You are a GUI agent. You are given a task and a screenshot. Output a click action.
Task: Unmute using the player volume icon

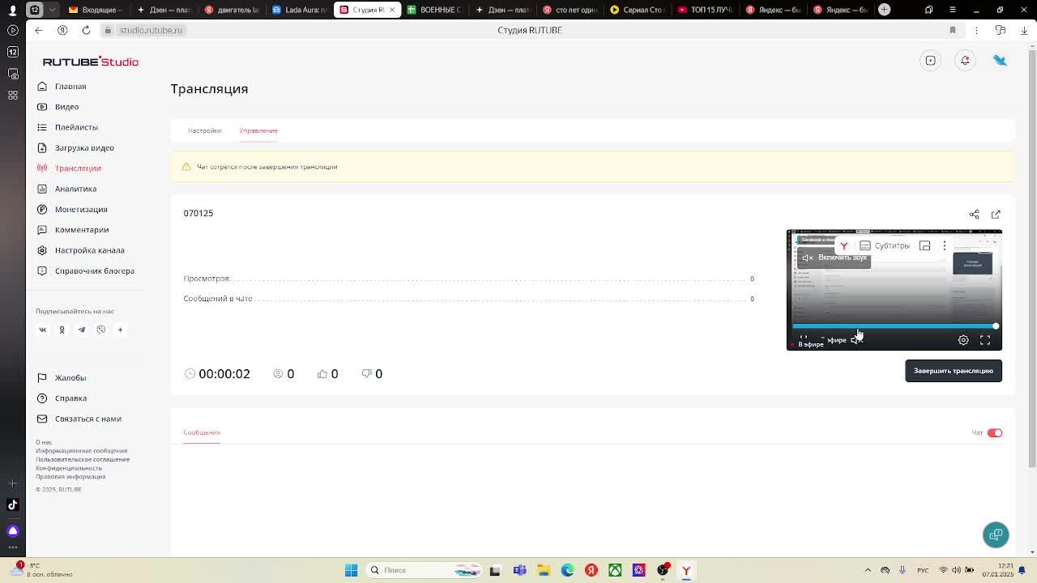(856, 340)
